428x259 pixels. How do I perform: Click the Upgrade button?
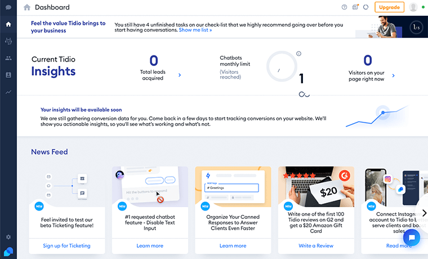point(389,7)
